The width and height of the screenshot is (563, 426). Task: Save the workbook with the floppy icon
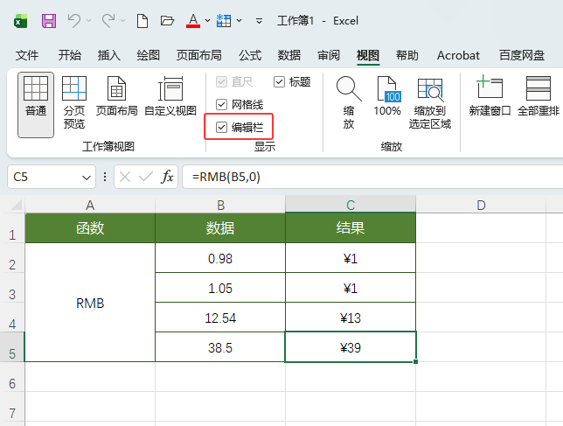coord(49,21)
